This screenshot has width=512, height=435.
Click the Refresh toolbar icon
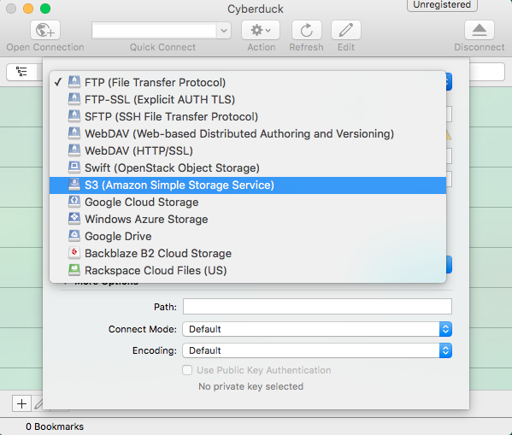306,30
